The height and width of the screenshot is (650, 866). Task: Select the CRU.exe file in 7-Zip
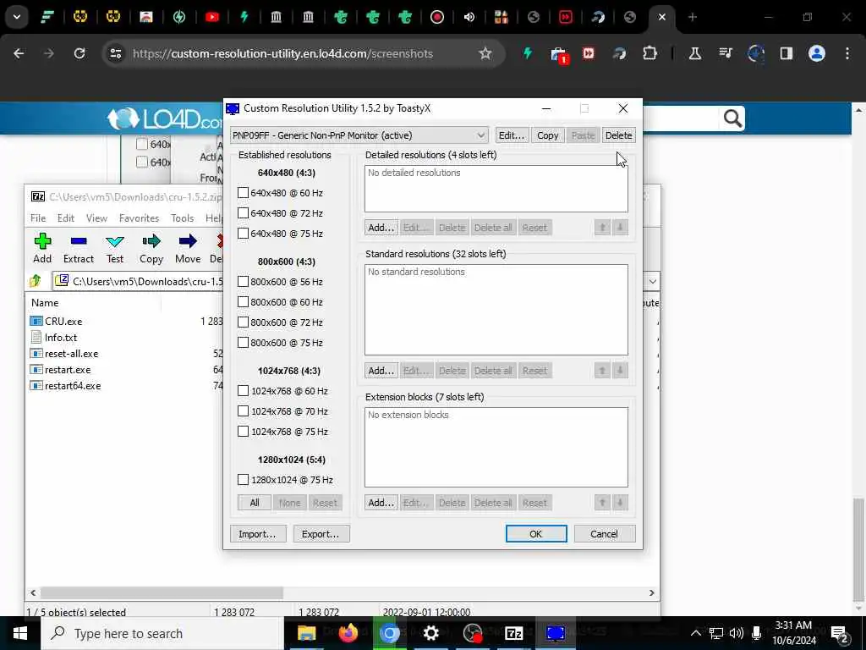coord(63,321)
